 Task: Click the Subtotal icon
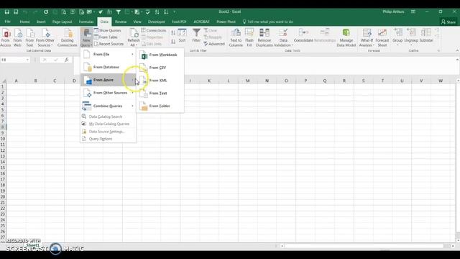(x=426, y=35)
